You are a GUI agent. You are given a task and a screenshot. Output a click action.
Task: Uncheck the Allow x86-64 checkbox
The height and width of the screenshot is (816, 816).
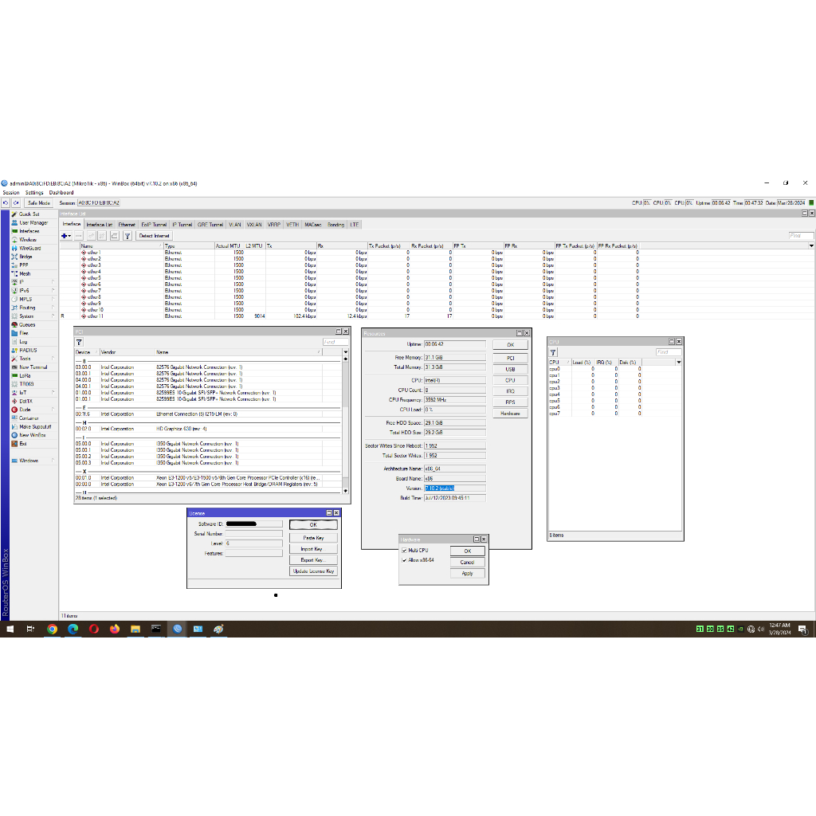click(x=404, y=562)
